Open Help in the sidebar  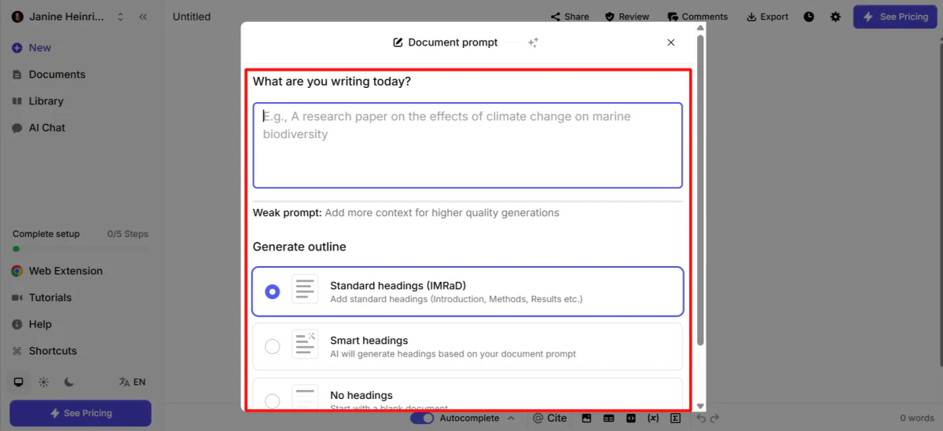[32, 324]
